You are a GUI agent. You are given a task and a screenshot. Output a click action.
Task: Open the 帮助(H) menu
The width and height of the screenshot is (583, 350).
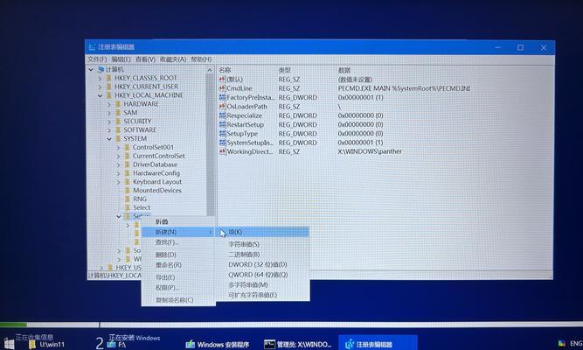click(x=201, y=59)
